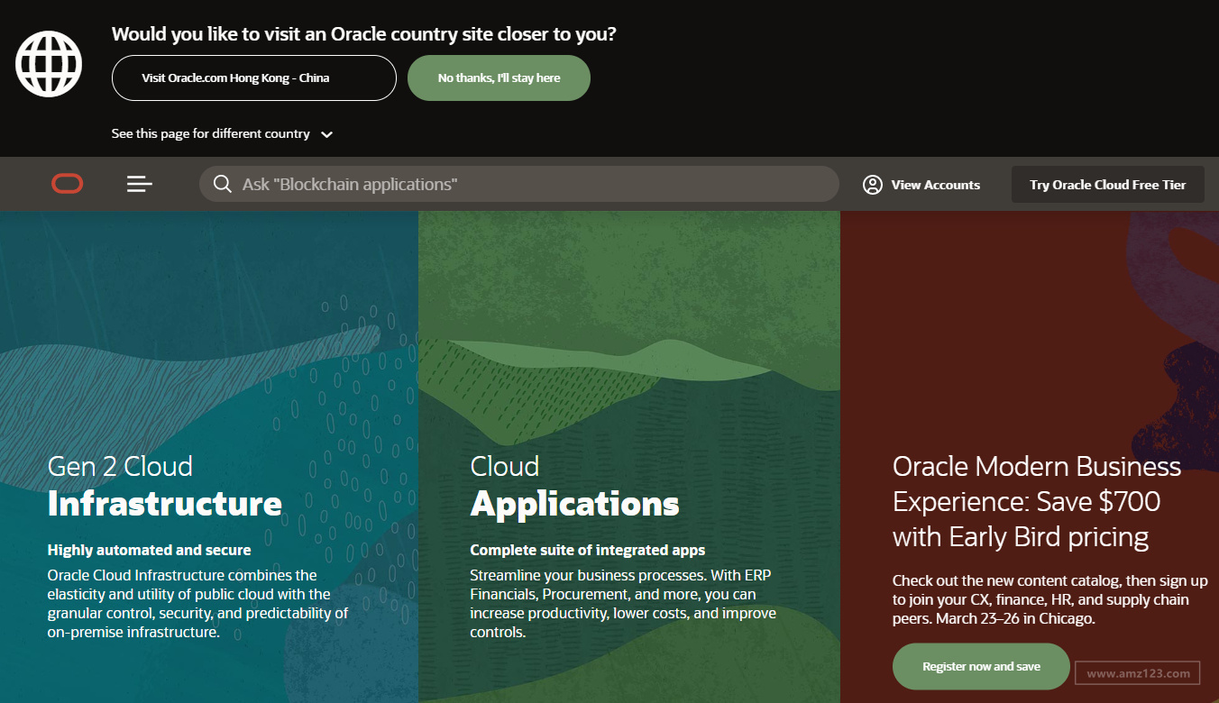Click See this page for different country
Image resolution: width=1219 pixels, height=703 pixels.
coord(211,133)
